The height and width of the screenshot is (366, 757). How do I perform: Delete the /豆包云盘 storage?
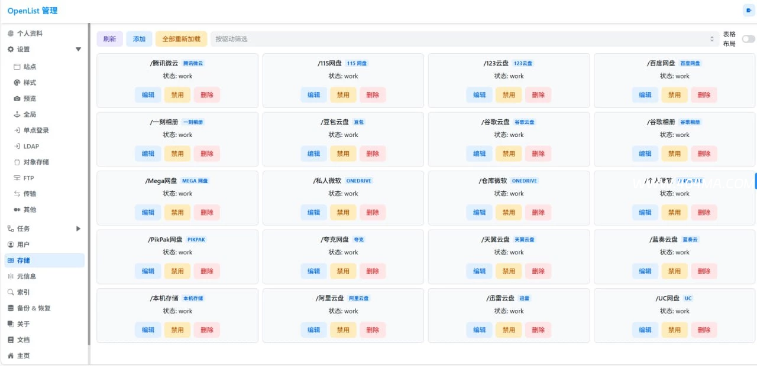[373, 153]
